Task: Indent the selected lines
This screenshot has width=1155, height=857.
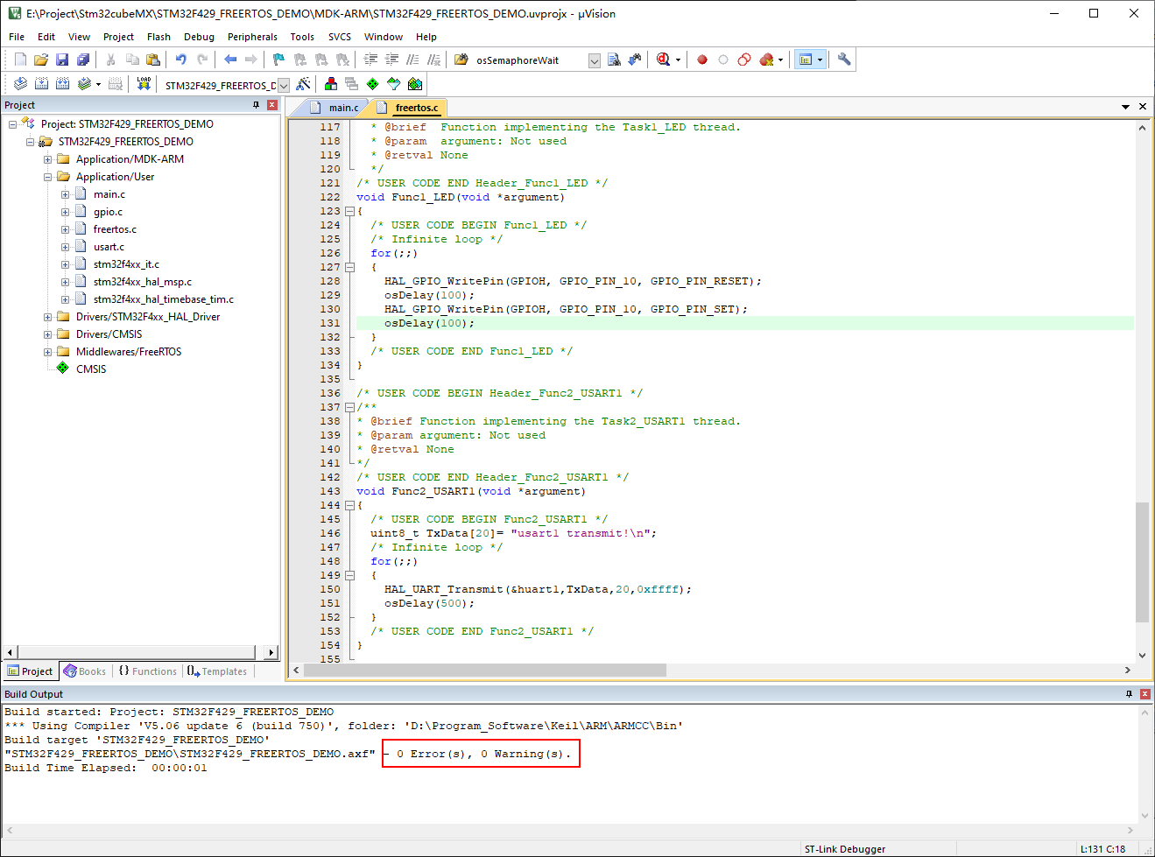Action: tap(370, 60)
